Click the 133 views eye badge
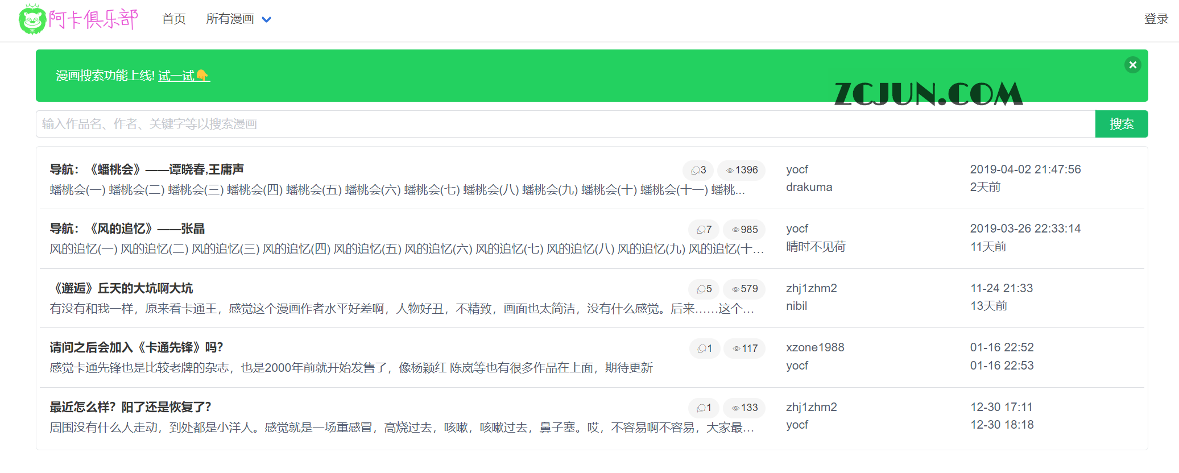Image resolution: width=1179 pixels, height=473 pixels. pyautogui.click(x=744, y=408)
